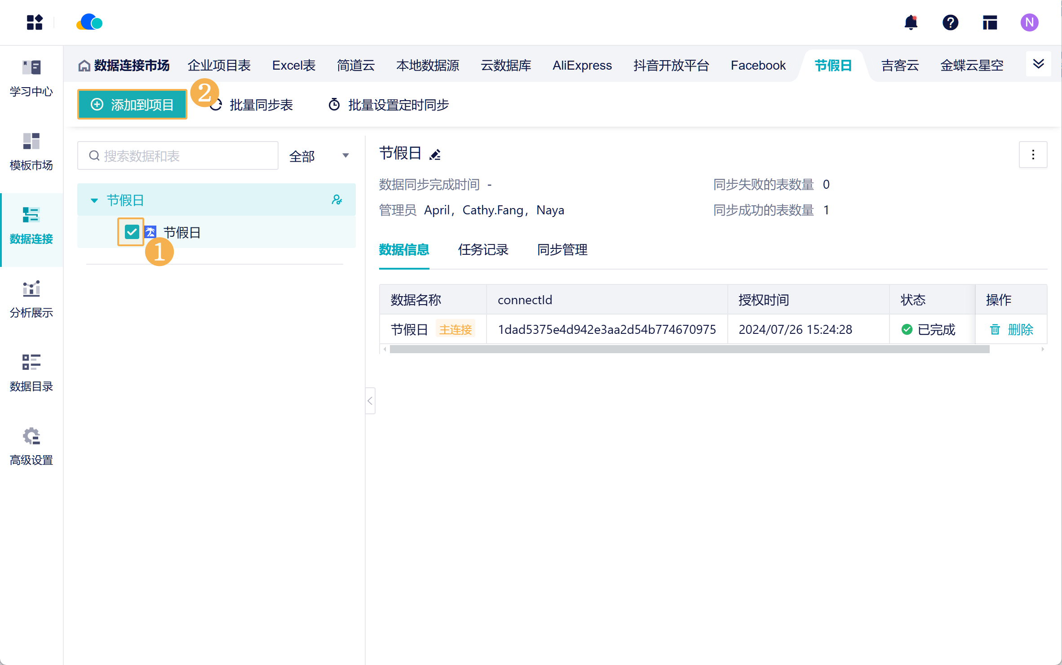This screenshot has height=665, width=1062.
Task: Open the three-dot more options menu
Action: [x=1033, y=155]
